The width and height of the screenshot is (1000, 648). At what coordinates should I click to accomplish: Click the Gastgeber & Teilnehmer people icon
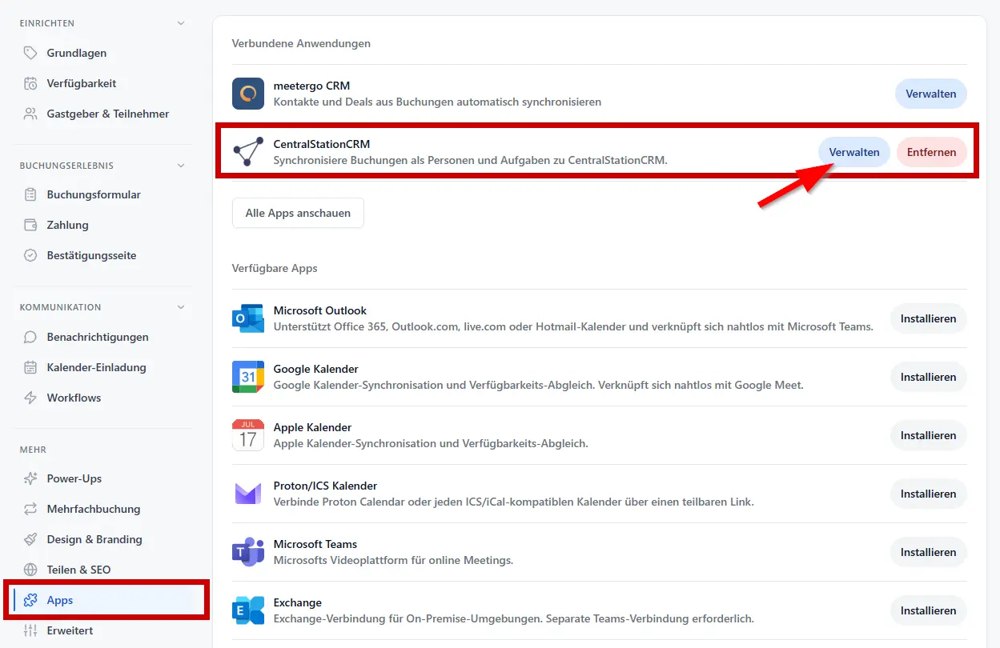[x=30, y=114]
